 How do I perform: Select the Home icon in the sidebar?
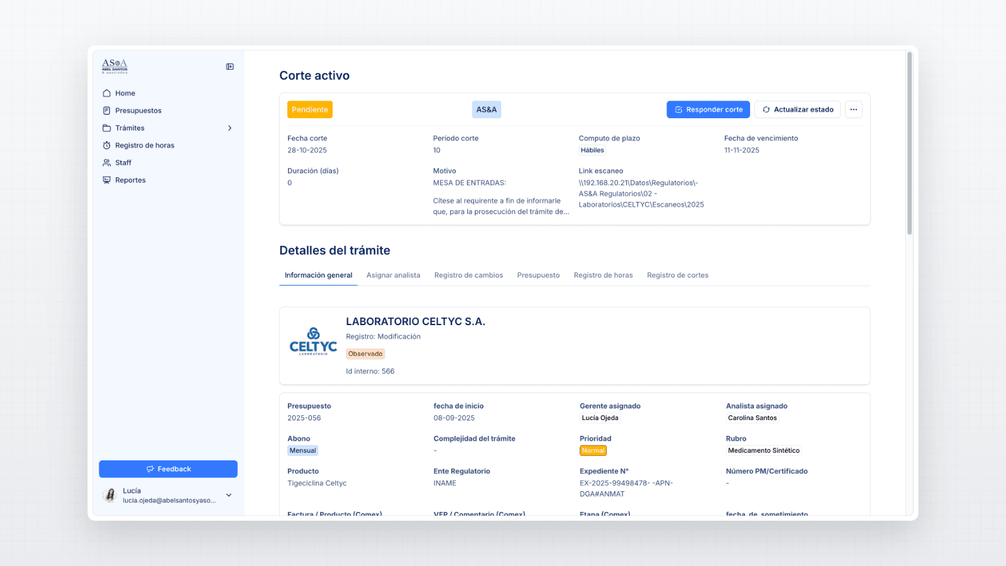(107, 92)
